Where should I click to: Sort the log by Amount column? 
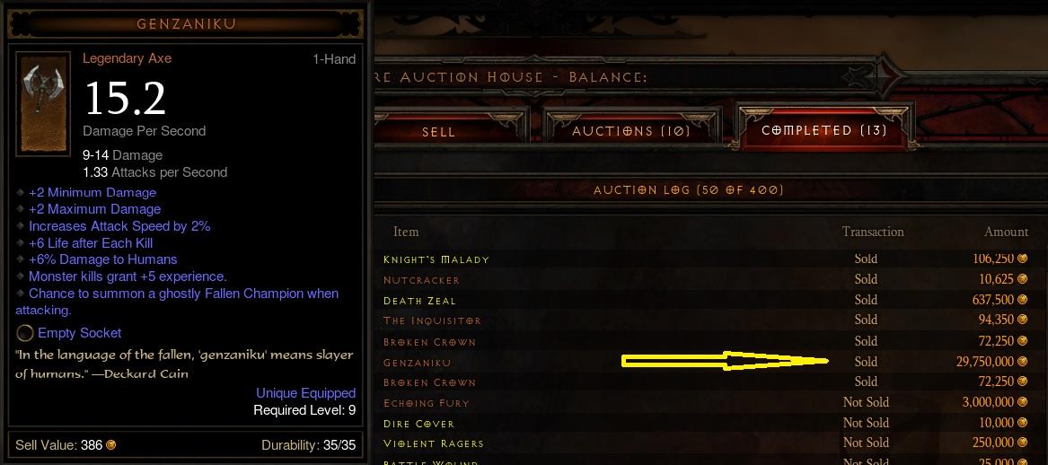[x=1006, y=232]
